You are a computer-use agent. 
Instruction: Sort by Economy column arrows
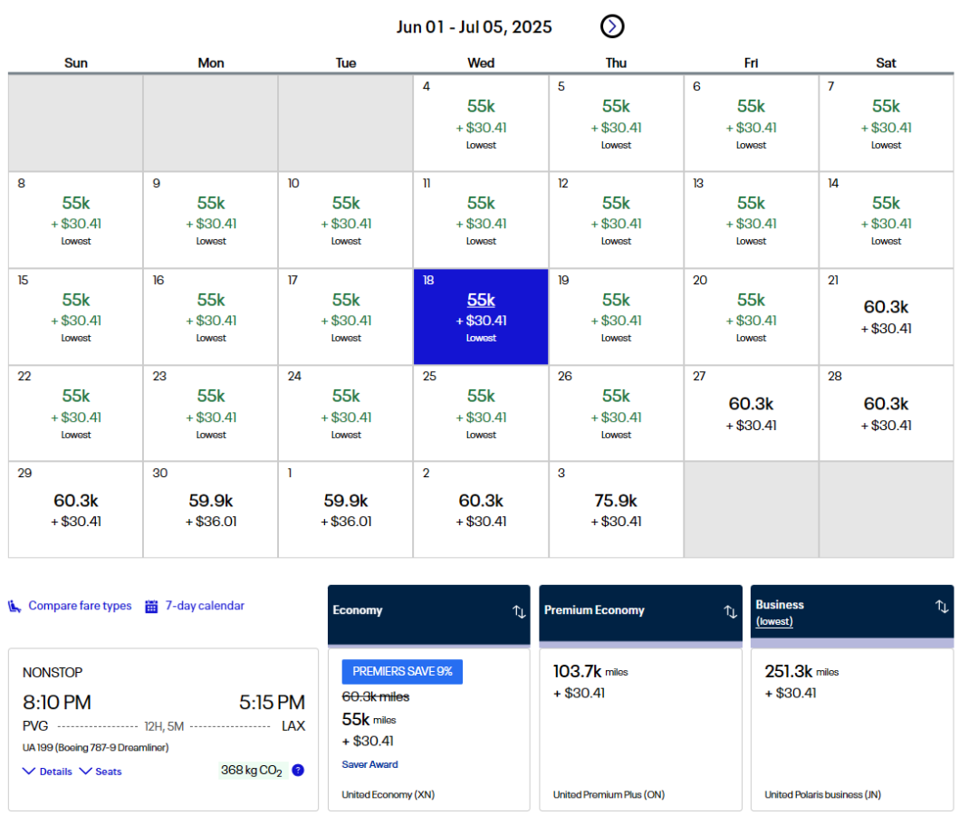coord(519,611)
